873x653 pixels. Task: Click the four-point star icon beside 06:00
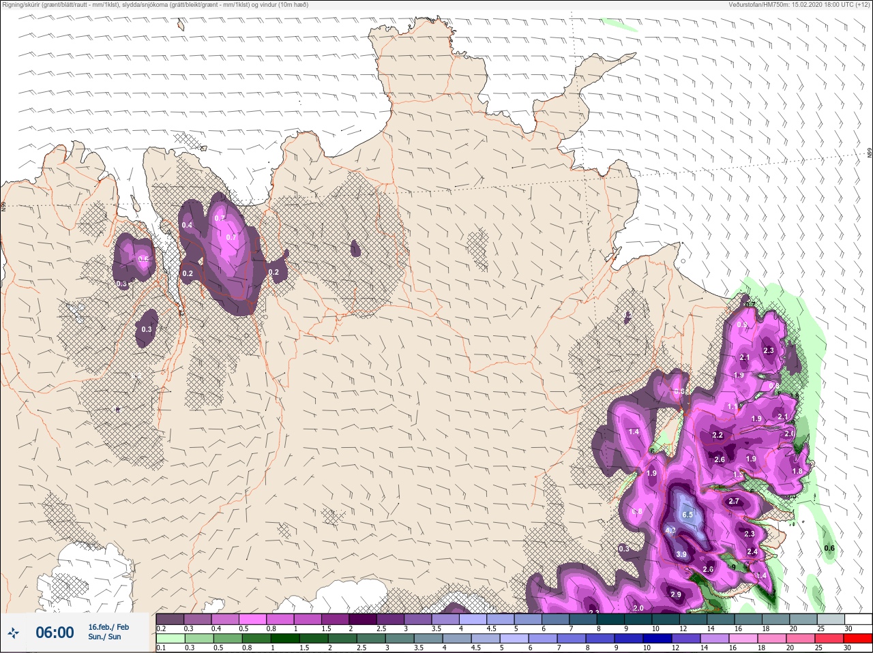point(14,633)
